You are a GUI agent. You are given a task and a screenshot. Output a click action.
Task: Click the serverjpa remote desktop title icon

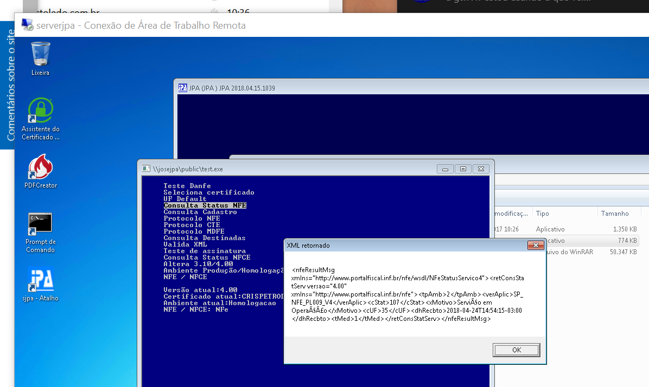pos(27,25)
